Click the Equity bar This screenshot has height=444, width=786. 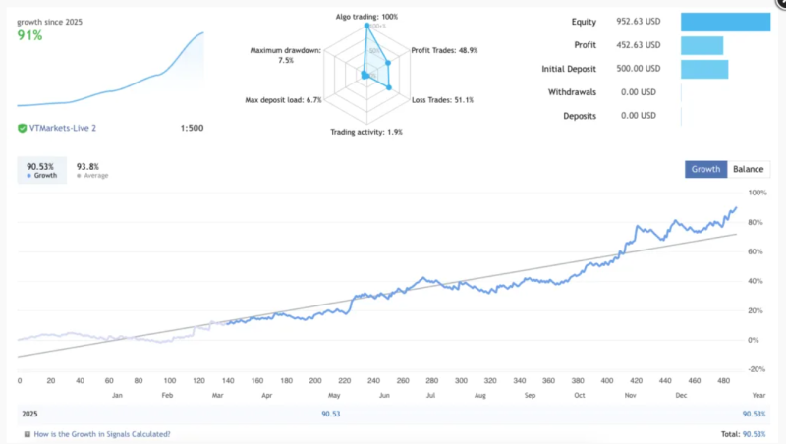tap(725, 22)
